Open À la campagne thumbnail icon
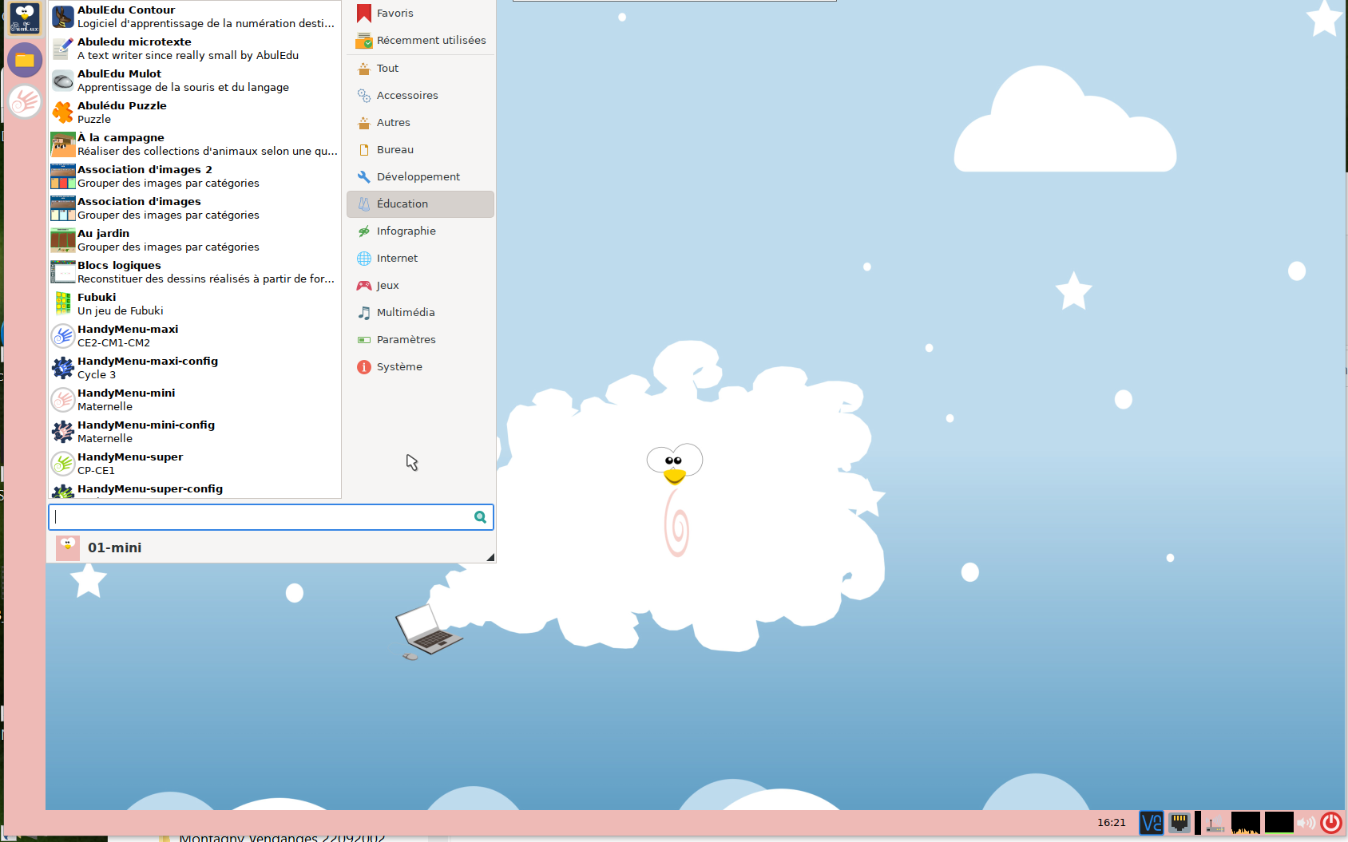The image size is (1348, 842). (63, 144)
